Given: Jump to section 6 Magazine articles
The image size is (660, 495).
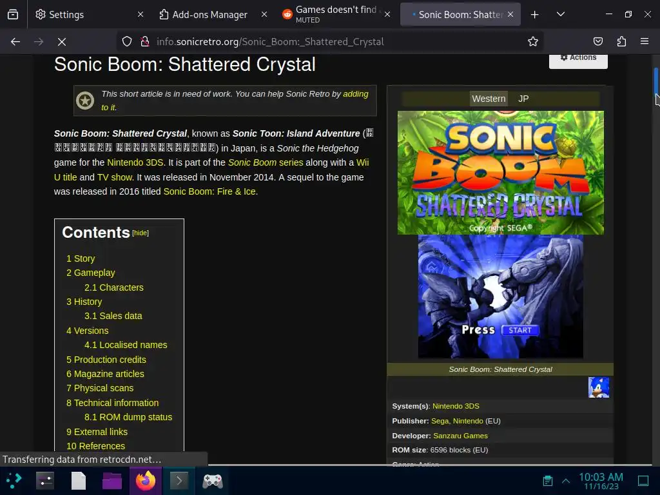Looking at the screenshot, I should (x=105, y=374).
